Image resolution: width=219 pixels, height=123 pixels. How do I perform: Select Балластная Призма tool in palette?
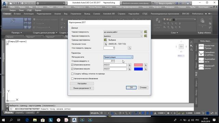(207, 47)
